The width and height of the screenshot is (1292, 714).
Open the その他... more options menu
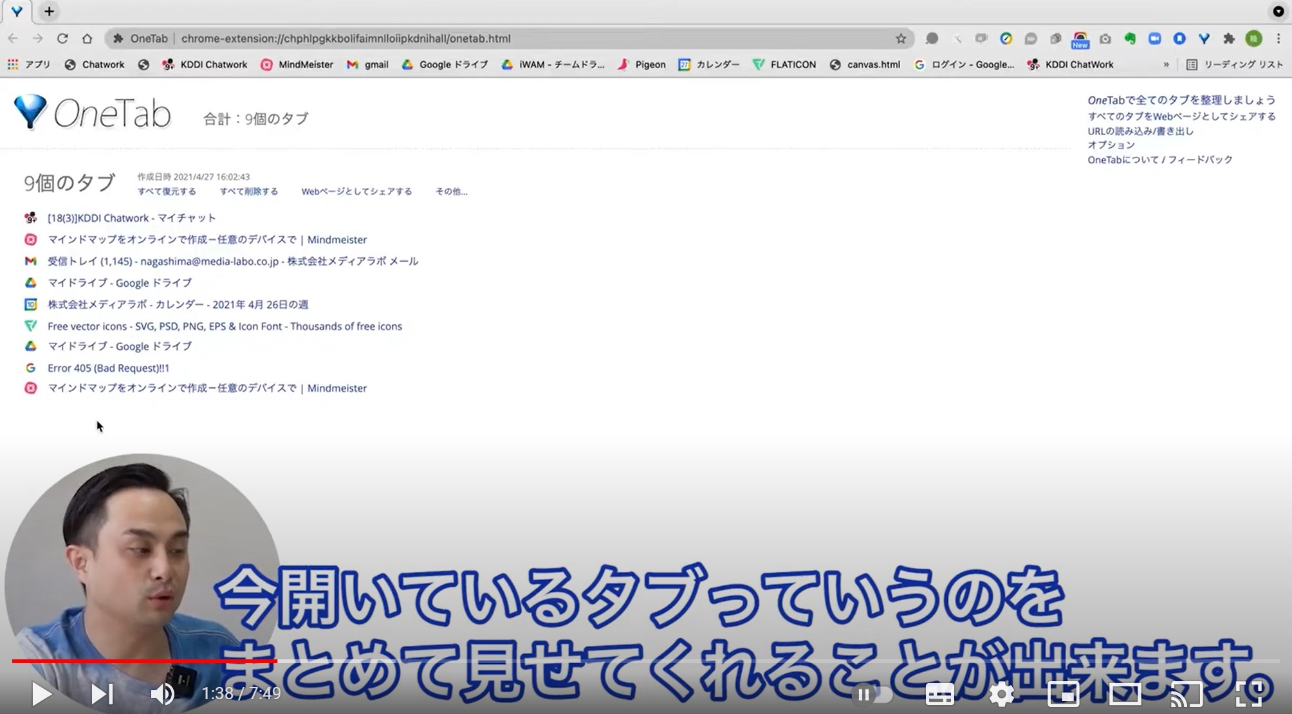point(451,192)
